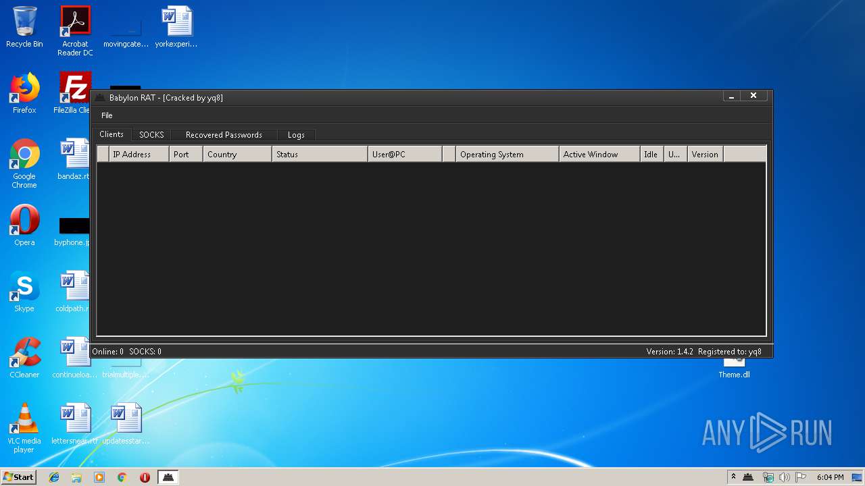865x486 pixels.
Task: Click the Version column header
Action: click(x=705, y=155)
